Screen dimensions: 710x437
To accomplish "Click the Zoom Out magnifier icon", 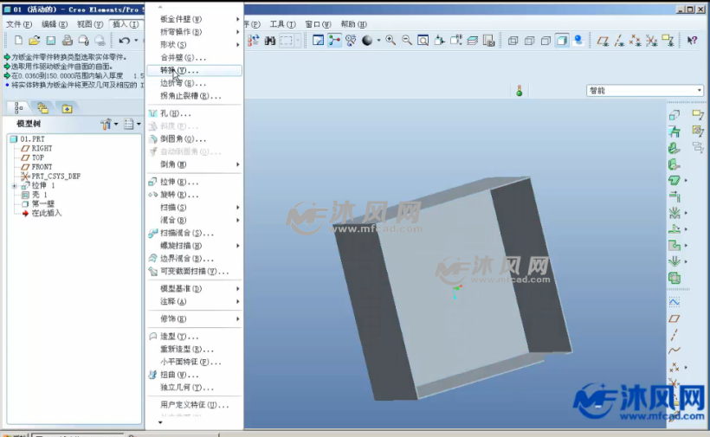I will point(406,41).
